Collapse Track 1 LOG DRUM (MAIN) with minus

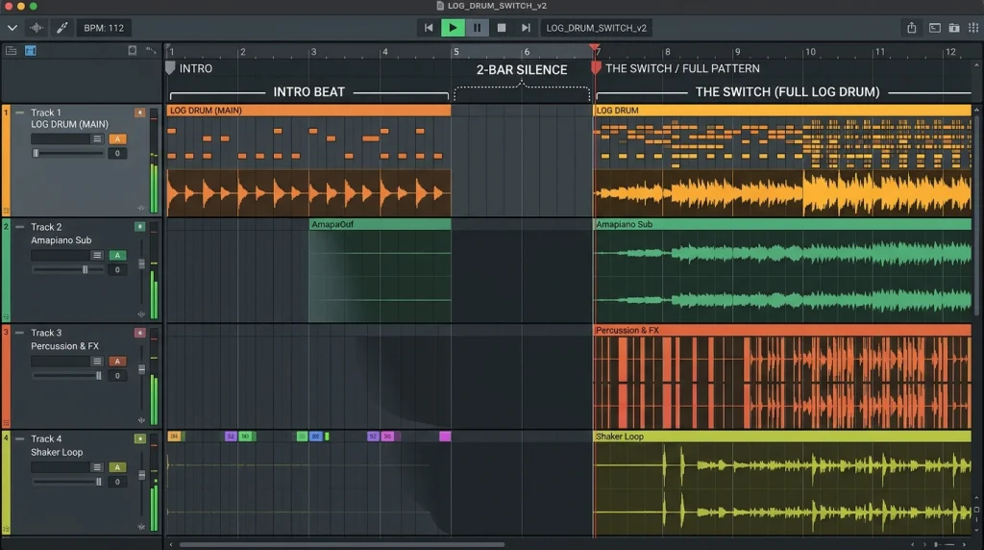pyautogui.click(x=19, y=113)
